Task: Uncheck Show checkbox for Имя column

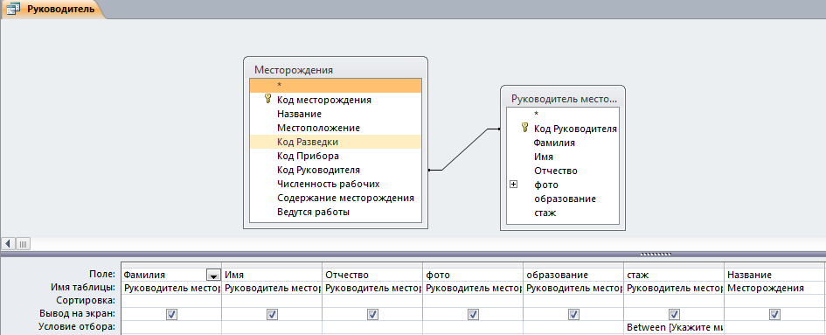Action: (272, 314)
